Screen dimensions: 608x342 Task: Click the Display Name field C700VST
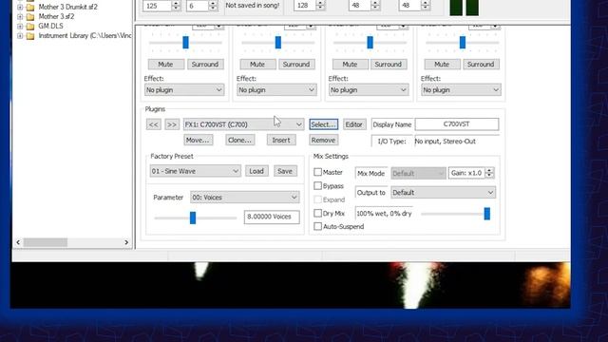[457, 124]
